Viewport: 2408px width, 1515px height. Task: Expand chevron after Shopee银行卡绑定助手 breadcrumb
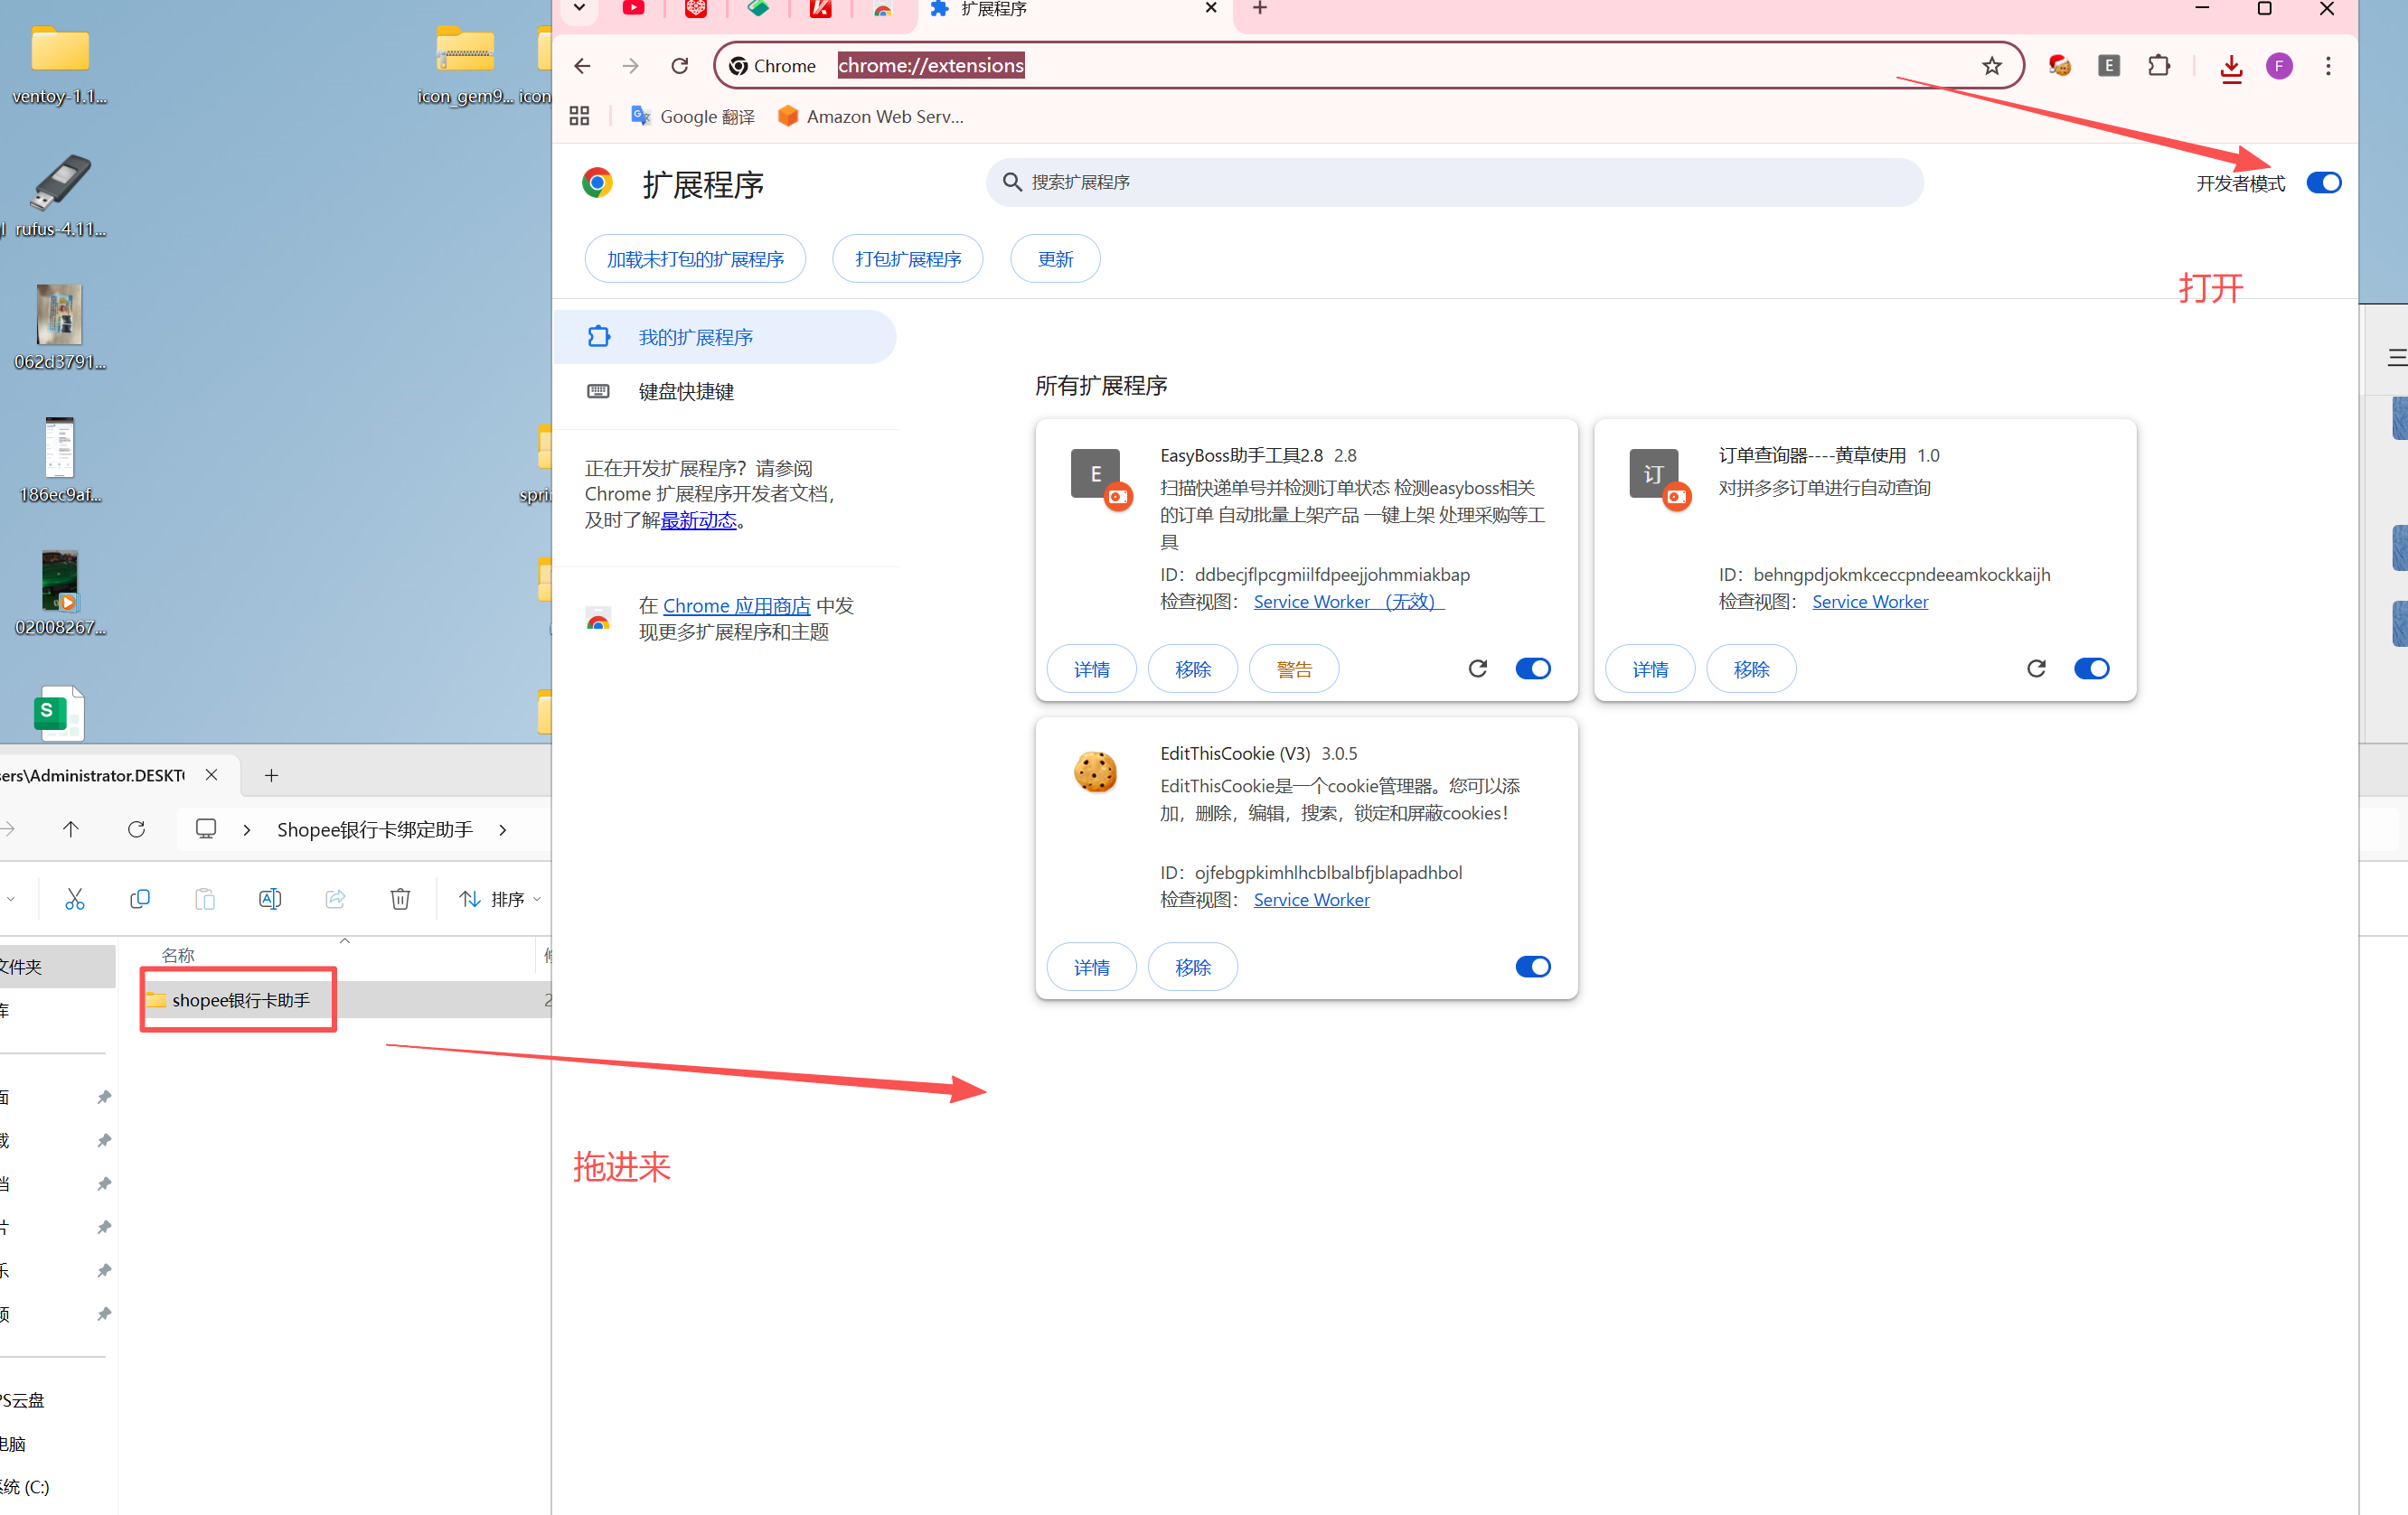click(x=503, y=829)
